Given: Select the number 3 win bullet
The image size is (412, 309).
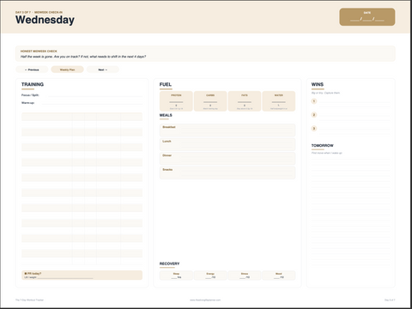Looking at the screenshot, I should point(314,129).
